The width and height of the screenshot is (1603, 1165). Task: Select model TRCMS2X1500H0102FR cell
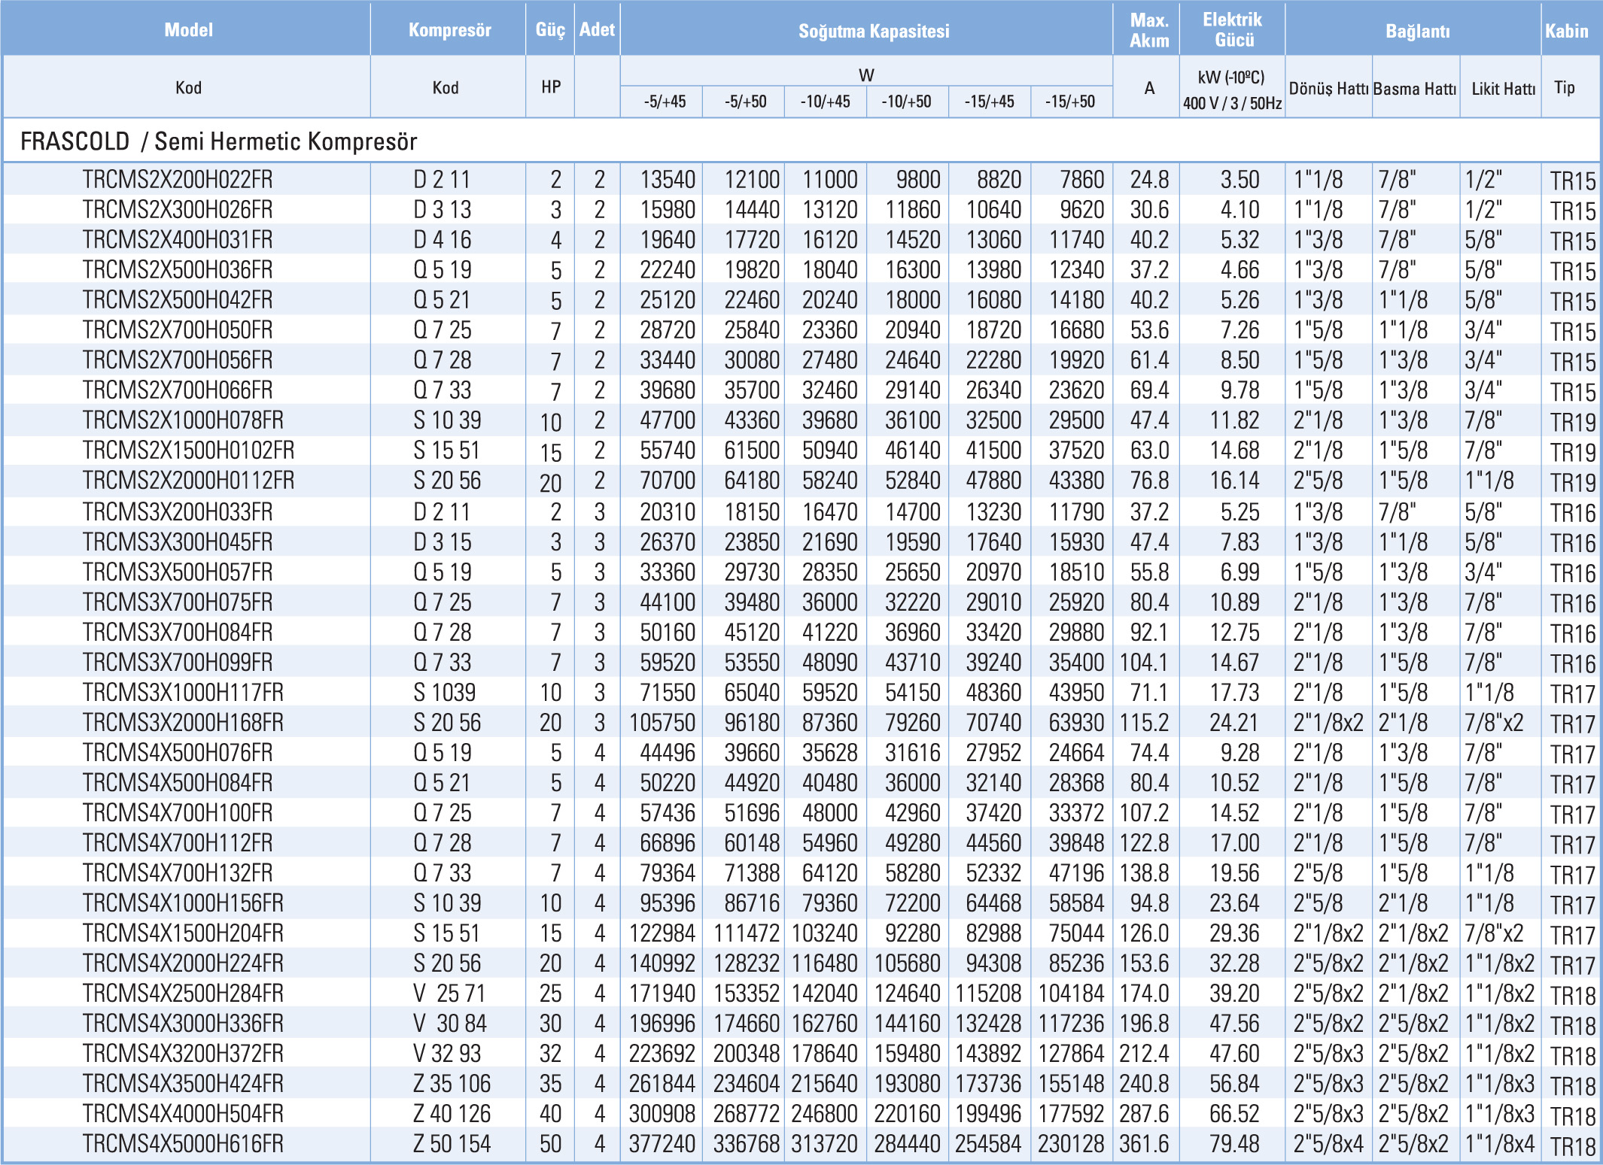(x=188, y=451)
